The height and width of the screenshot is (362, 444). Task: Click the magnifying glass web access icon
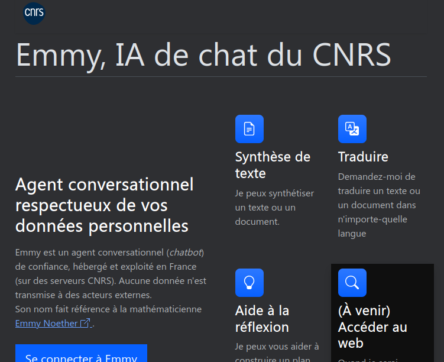click(352, 283)
